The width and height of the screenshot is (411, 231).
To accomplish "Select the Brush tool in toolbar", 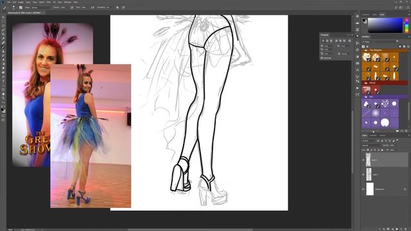I will click(3, 47).
